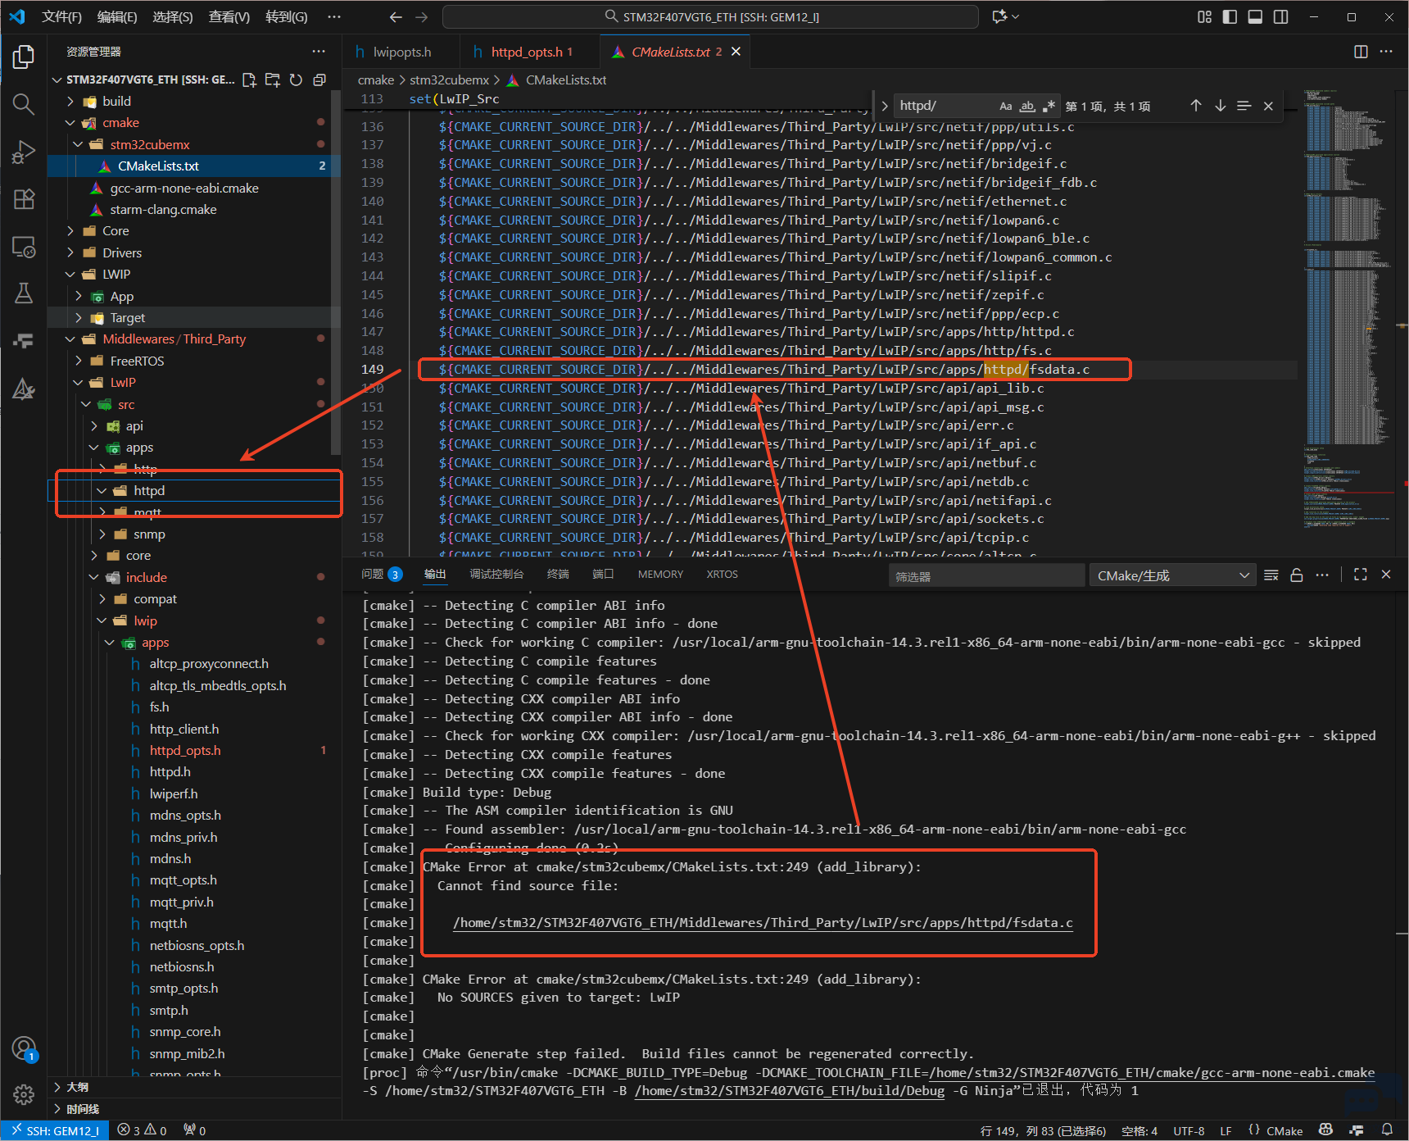Viewport: 1409px width, 1141px height.
Task: Open the fsdata.c path link in output
Action: point(762,923)
